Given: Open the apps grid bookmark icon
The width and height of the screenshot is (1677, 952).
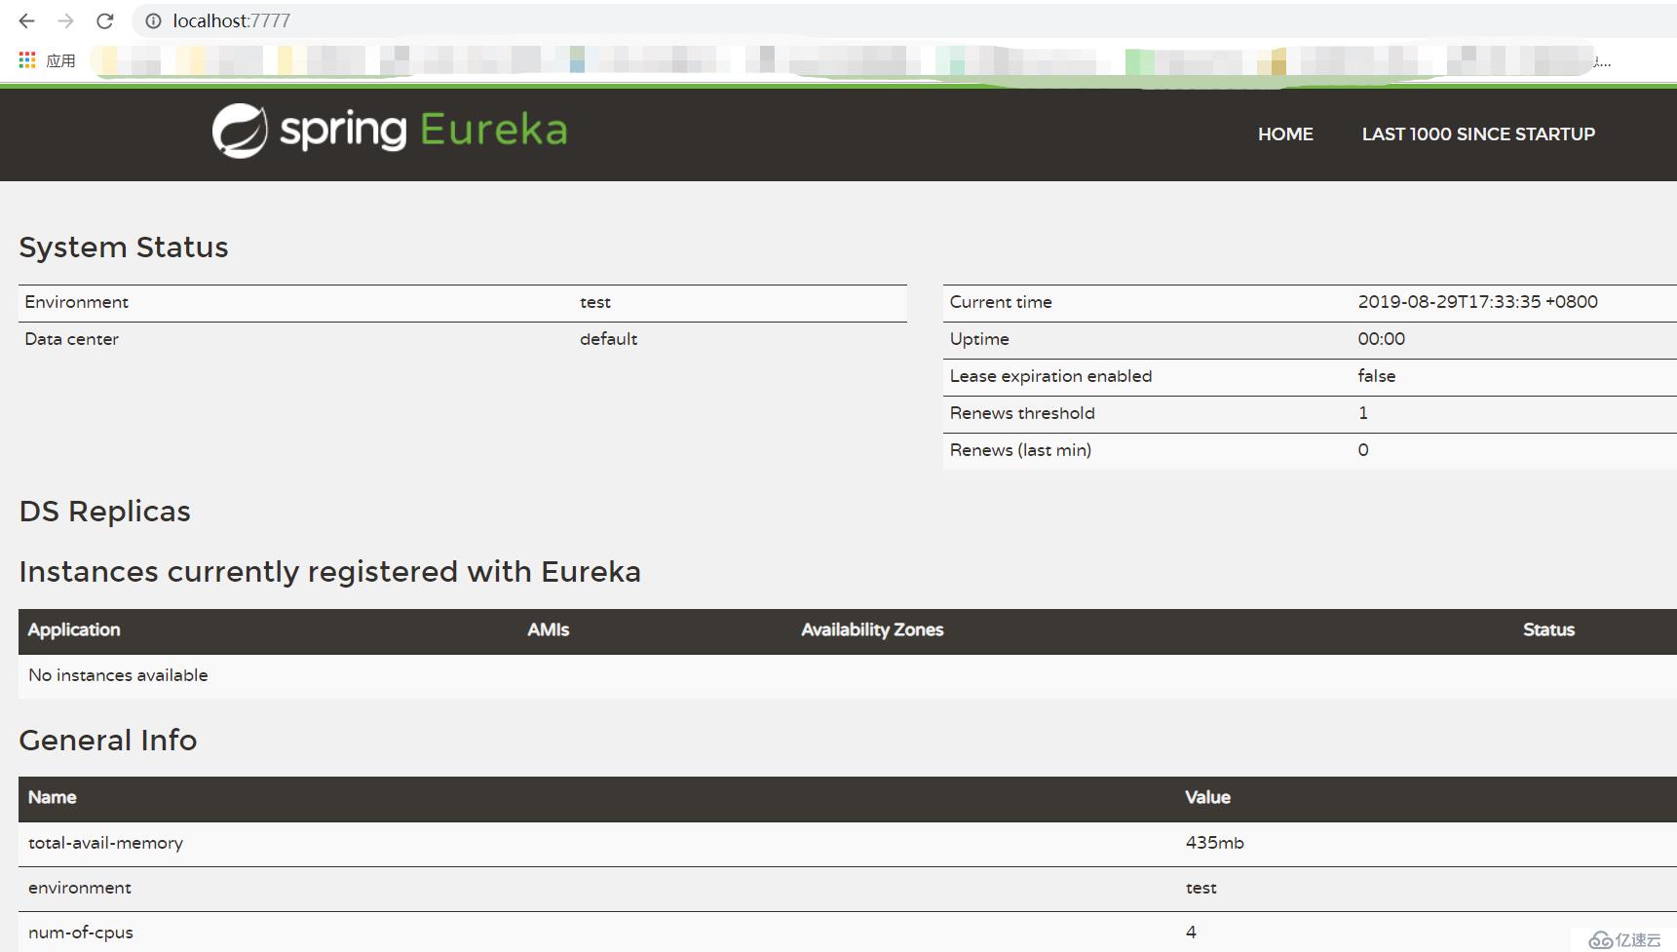Looking at the screenshot, I should tap(27, 60).
